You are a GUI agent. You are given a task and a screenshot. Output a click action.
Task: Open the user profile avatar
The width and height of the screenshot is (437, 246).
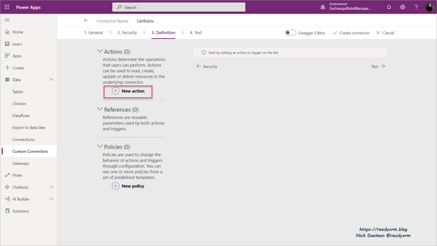click(429, 7)
